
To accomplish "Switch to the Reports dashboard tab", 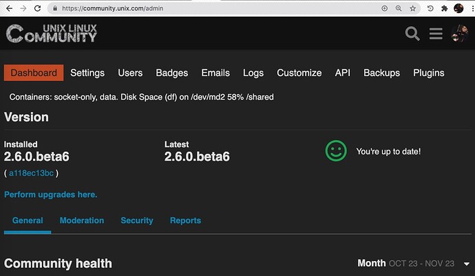I will pyautogui.click(x=185, y=220).
